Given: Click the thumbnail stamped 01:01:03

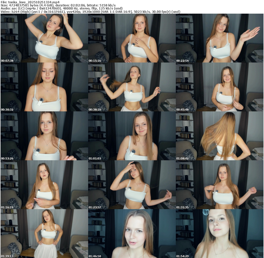Looking at the screenshot, I should pyautogui.click(x=132, y=136).
